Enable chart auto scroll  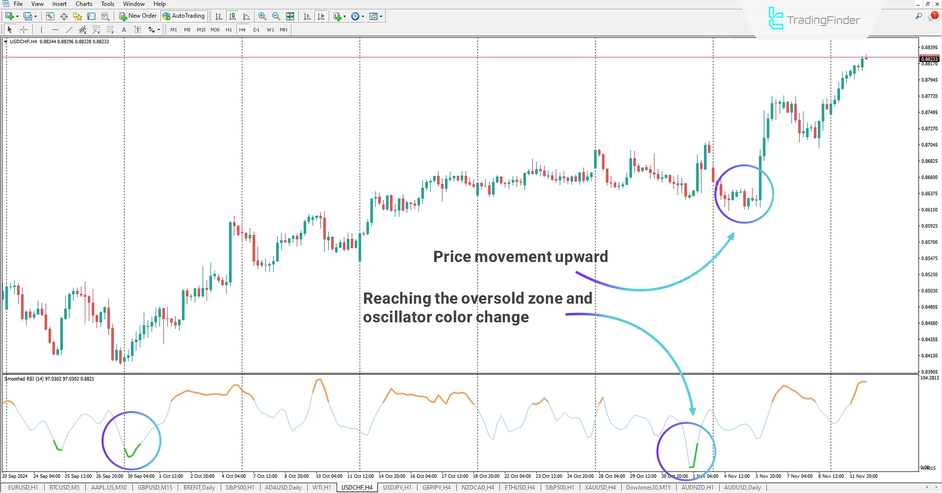click(307, 16)
